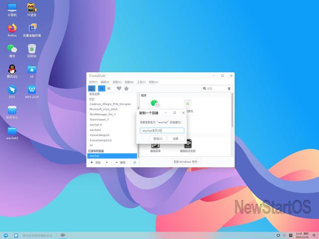Click the 创建 button in the dialog
The image size is (319, 239).
coord(175,138)
